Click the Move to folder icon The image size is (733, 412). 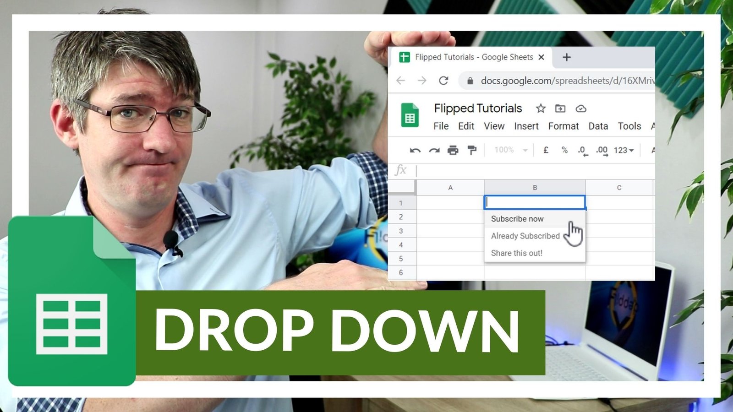560,108
